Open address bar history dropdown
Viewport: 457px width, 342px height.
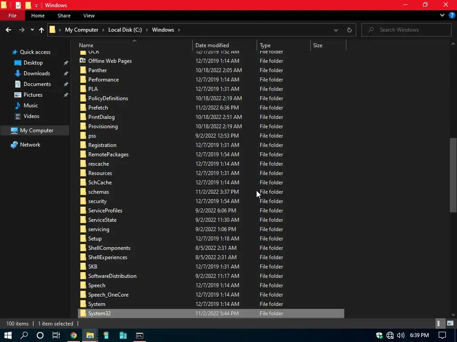coord(336,30)
